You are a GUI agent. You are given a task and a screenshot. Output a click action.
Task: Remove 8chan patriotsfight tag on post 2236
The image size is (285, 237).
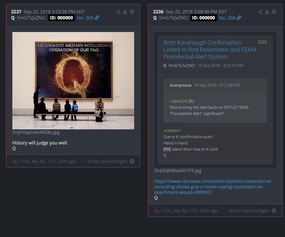(x=274, y=211)
